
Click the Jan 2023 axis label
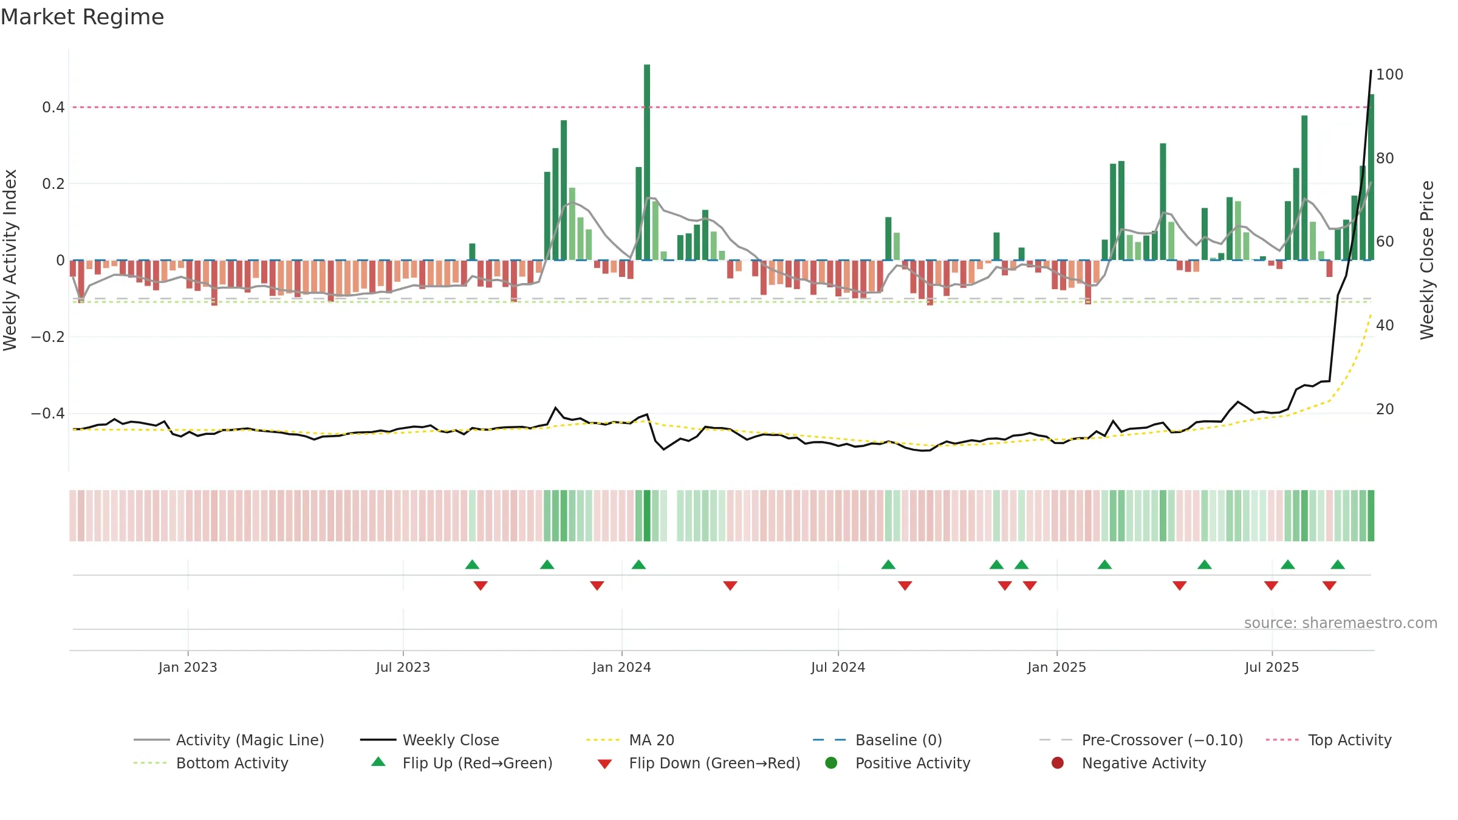[x=188, y=668]
